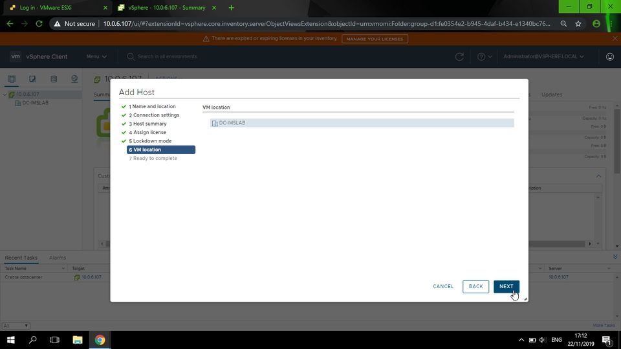This screenshot has height=349, width=621.
Task: Select step 6 VM location
Action: 161,150
